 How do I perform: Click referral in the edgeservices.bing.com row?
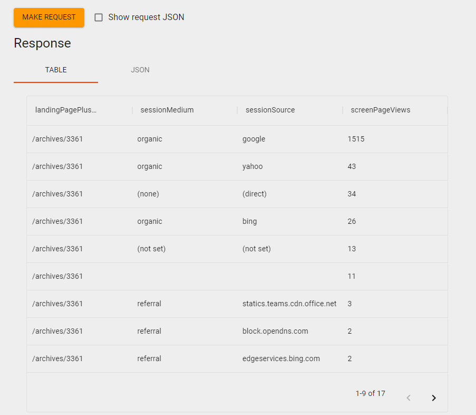[149, 359]
